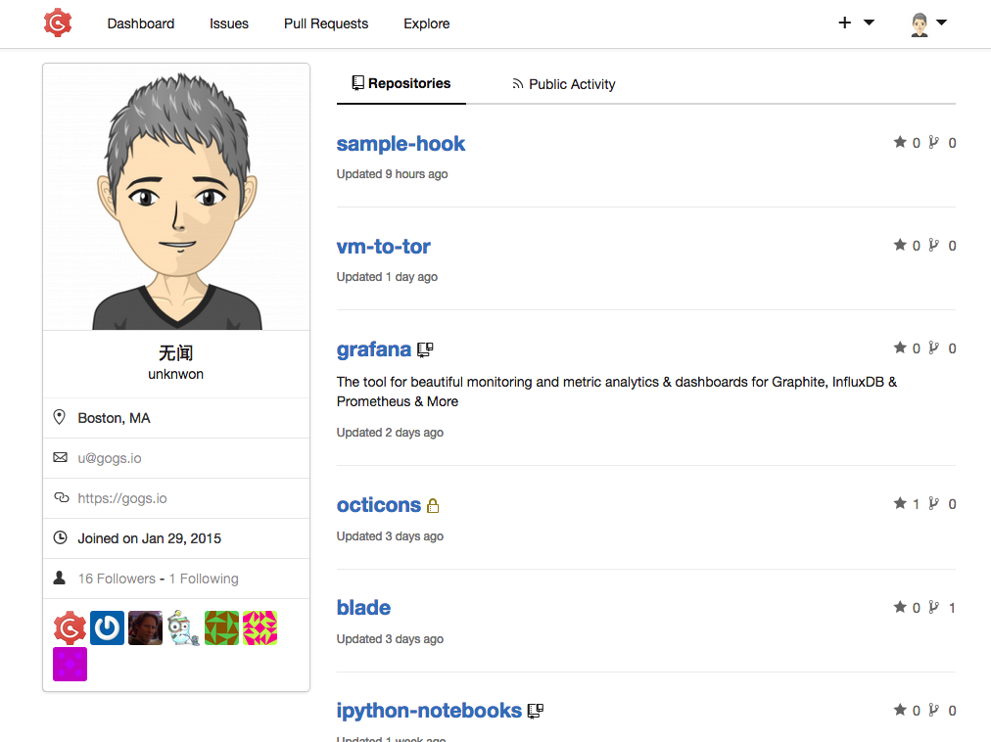This screenshot has width=991, height=742.
Task: Open the octicons repository
Action: pyautogui.click(x=379, y=504)
